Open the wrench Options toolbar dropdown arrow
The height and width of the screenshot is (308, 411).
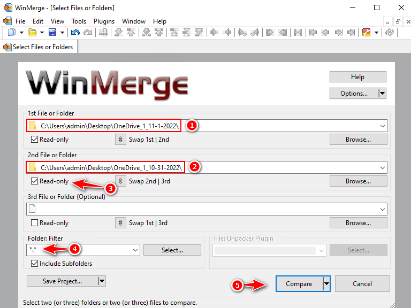376,33
